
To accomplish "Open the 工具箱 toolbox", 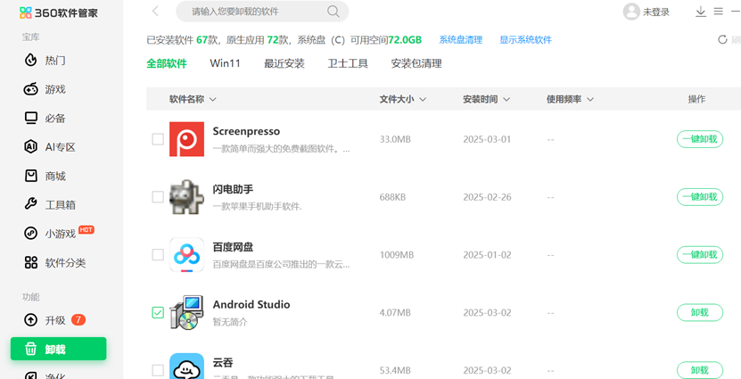I will [x=50, y=205].
